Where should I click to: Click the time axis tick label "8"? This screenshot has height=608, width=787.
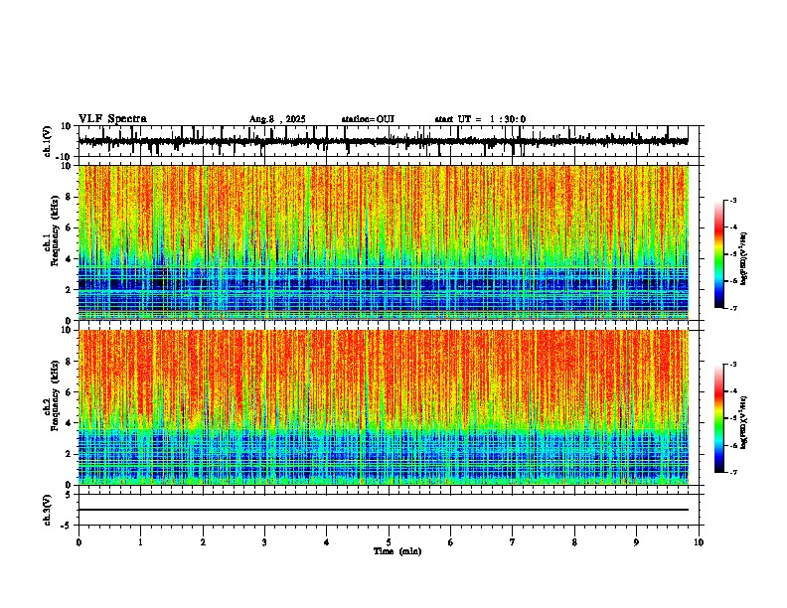(574, 542)
